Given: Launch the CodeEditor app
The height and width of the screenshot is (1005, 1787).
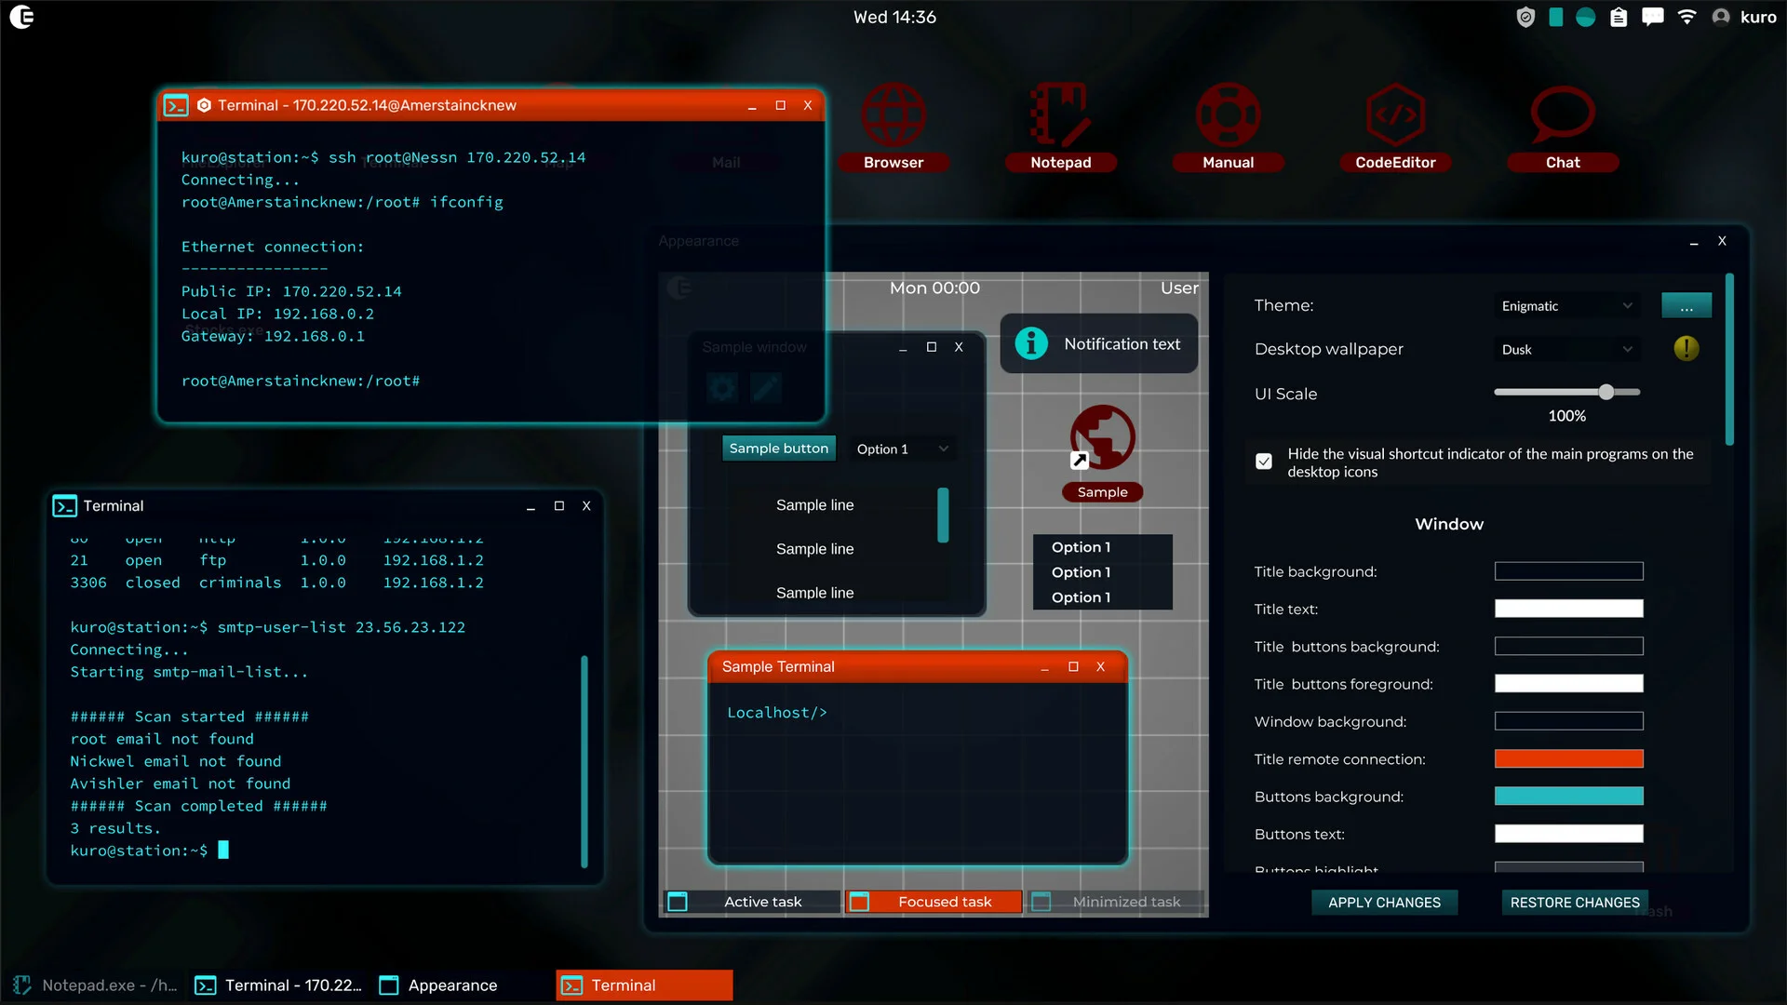Looking at the screenshot, I should [1395, 118].
